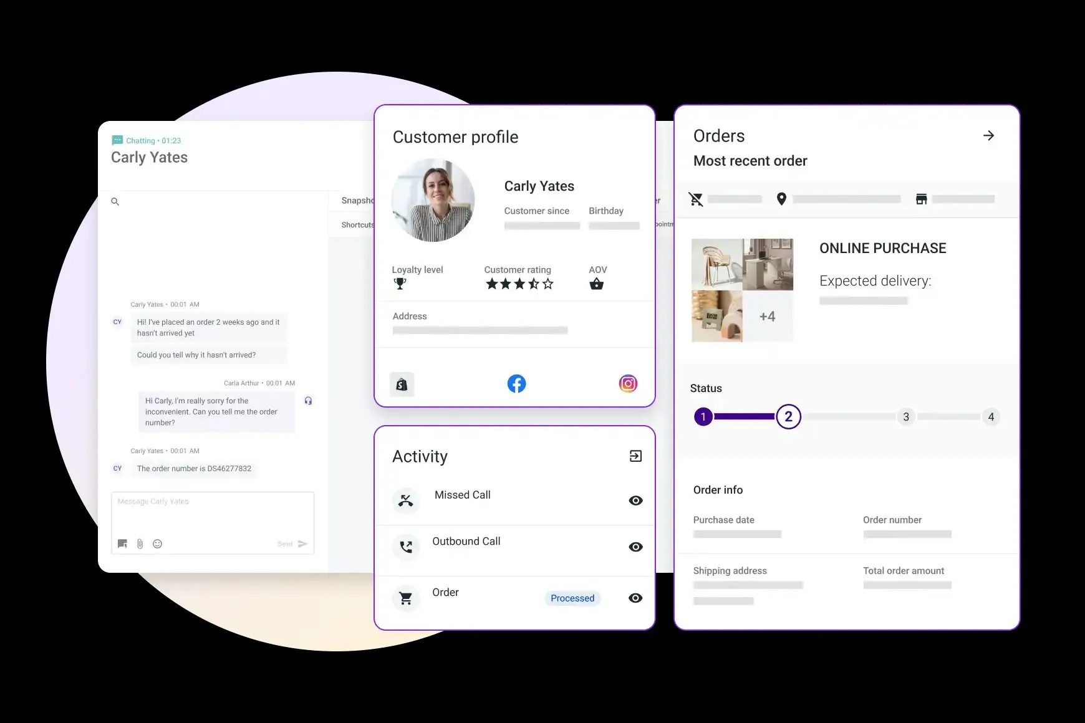This screenshot has width=1085, height=723.
Task: Select order status step 3
Action: (906, 417)
